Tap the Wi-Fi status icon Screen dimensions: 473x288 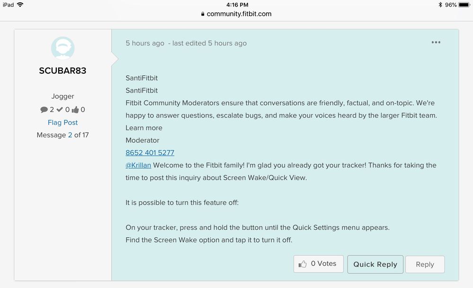(20, 5)
